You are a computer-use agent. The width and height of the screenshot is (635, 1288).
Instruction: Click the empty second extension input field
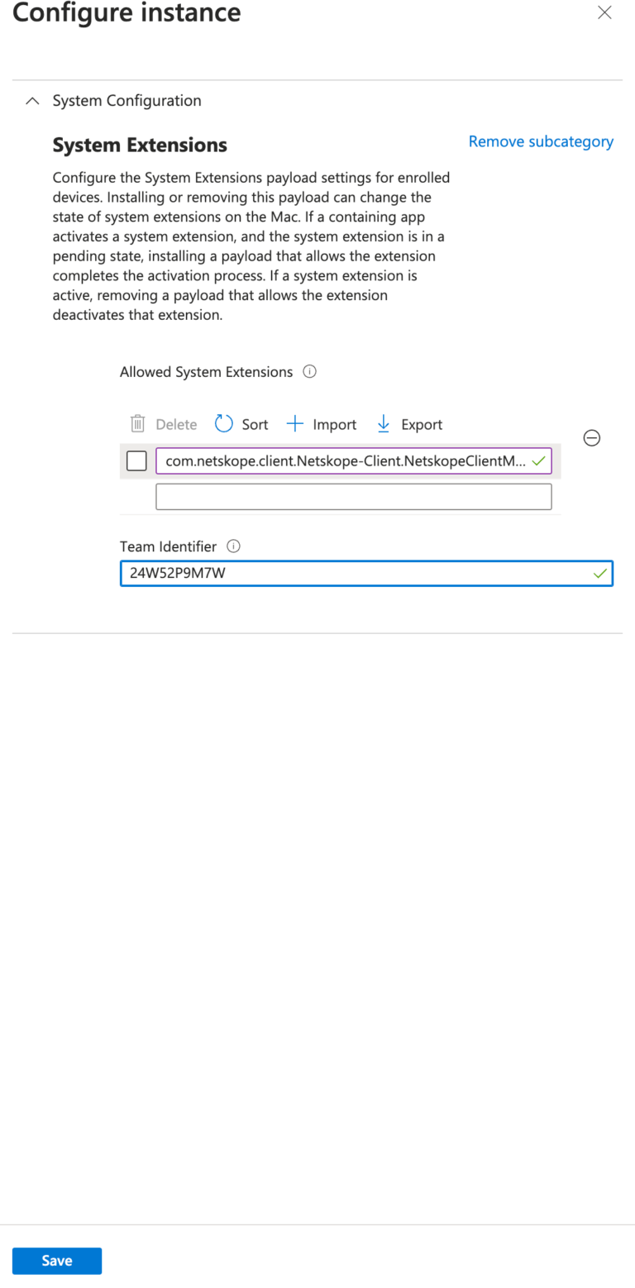pos(354,496)
